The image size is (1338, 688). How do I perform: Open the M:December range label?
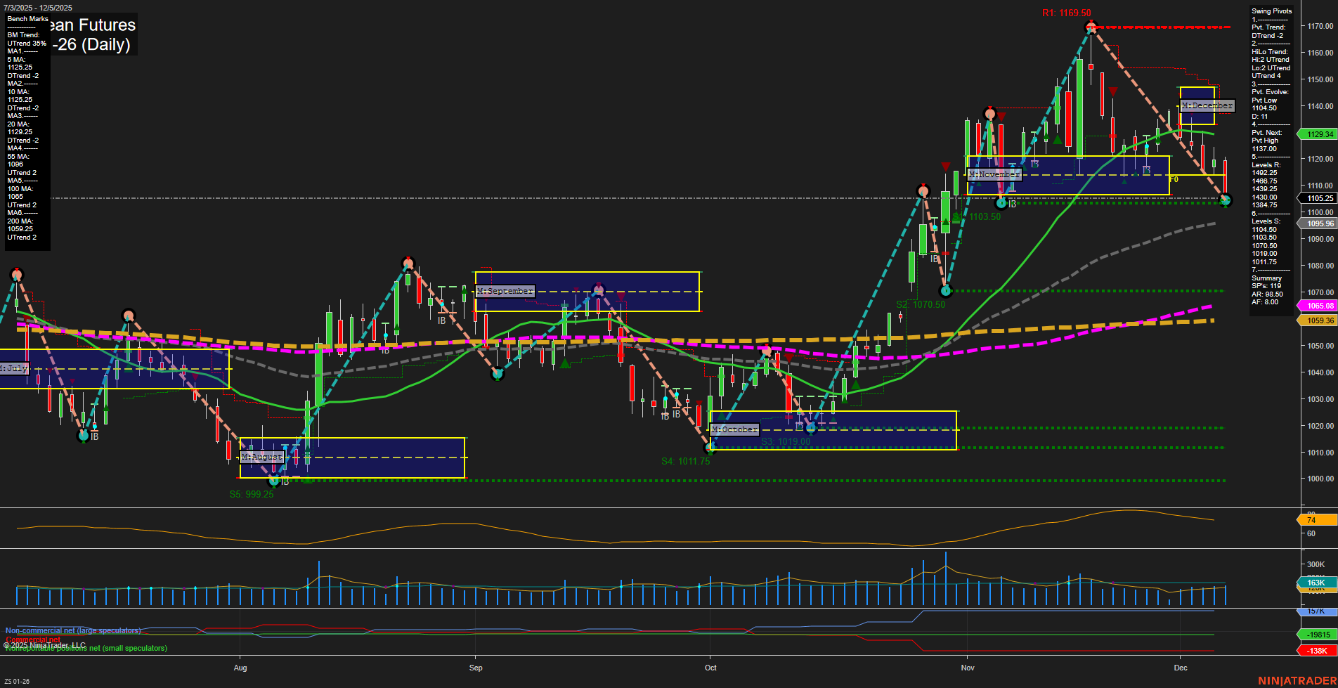click(1206, 105)
